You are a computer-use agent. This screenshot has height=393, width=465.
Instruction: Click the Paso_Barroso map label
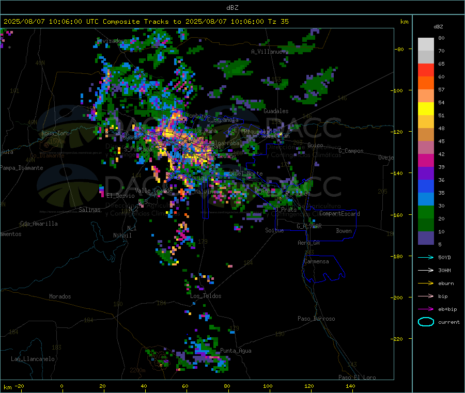point(316,319)
